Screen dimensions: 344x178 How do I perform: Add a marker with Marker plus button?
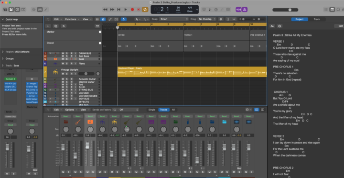pos(100,32)
